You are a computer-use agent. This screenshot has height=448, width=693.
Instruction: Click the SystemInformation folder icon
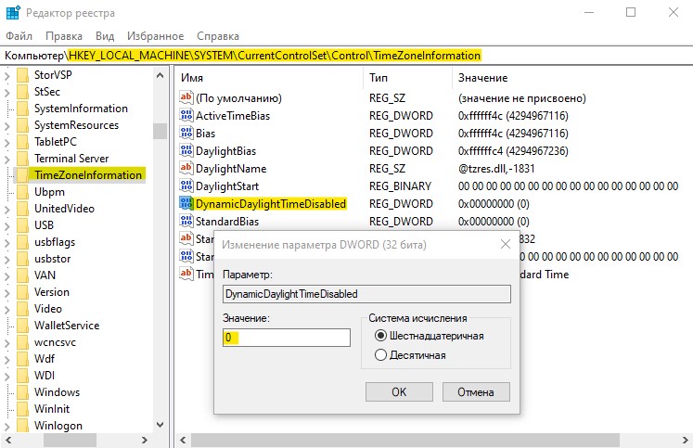coord(22,109)
